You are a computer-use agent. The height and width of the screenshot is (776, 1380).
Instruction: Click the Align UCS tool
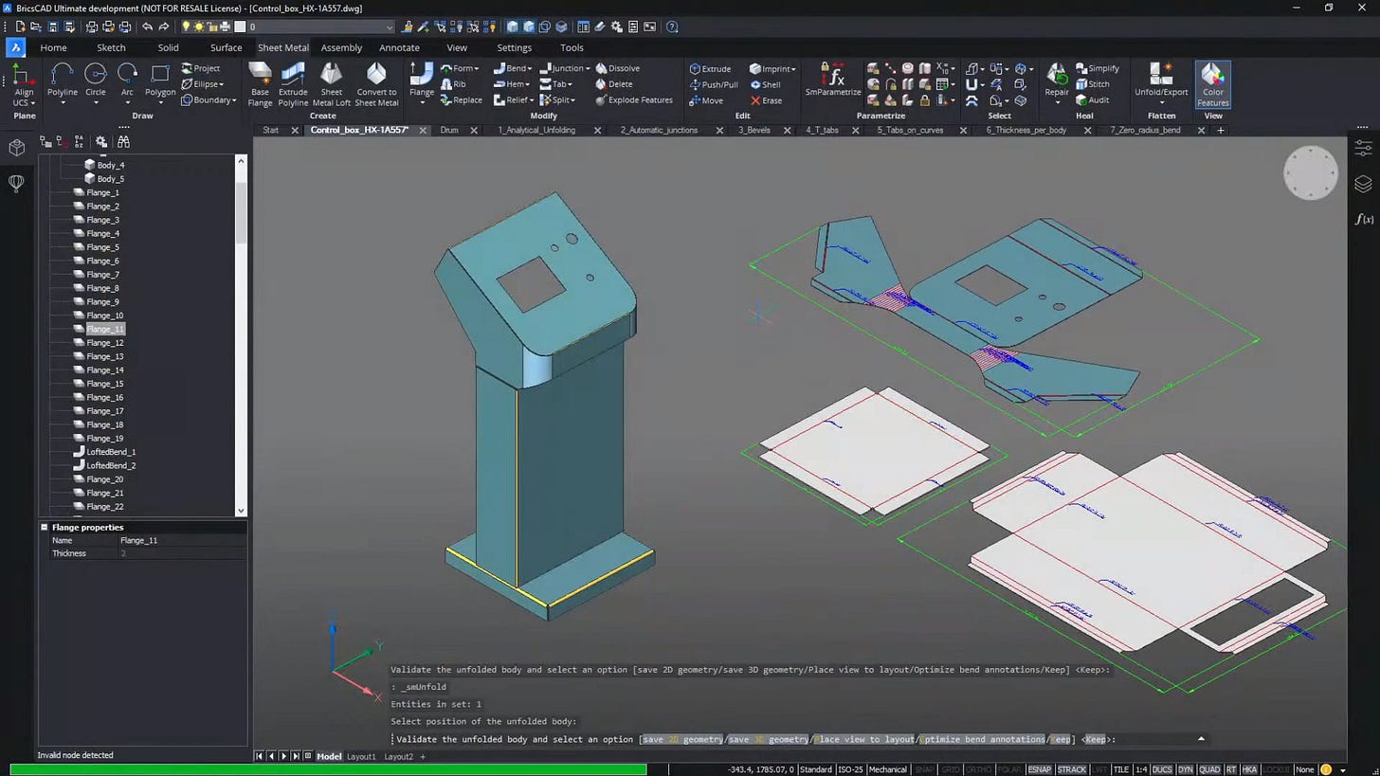24,83
